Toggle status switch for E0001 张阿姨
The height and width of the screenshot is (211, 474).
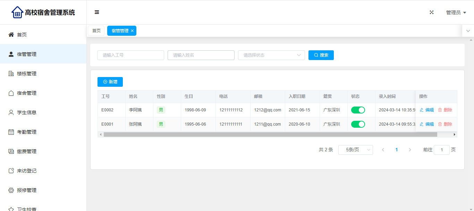pyautogui.click(x=358, y=124)
